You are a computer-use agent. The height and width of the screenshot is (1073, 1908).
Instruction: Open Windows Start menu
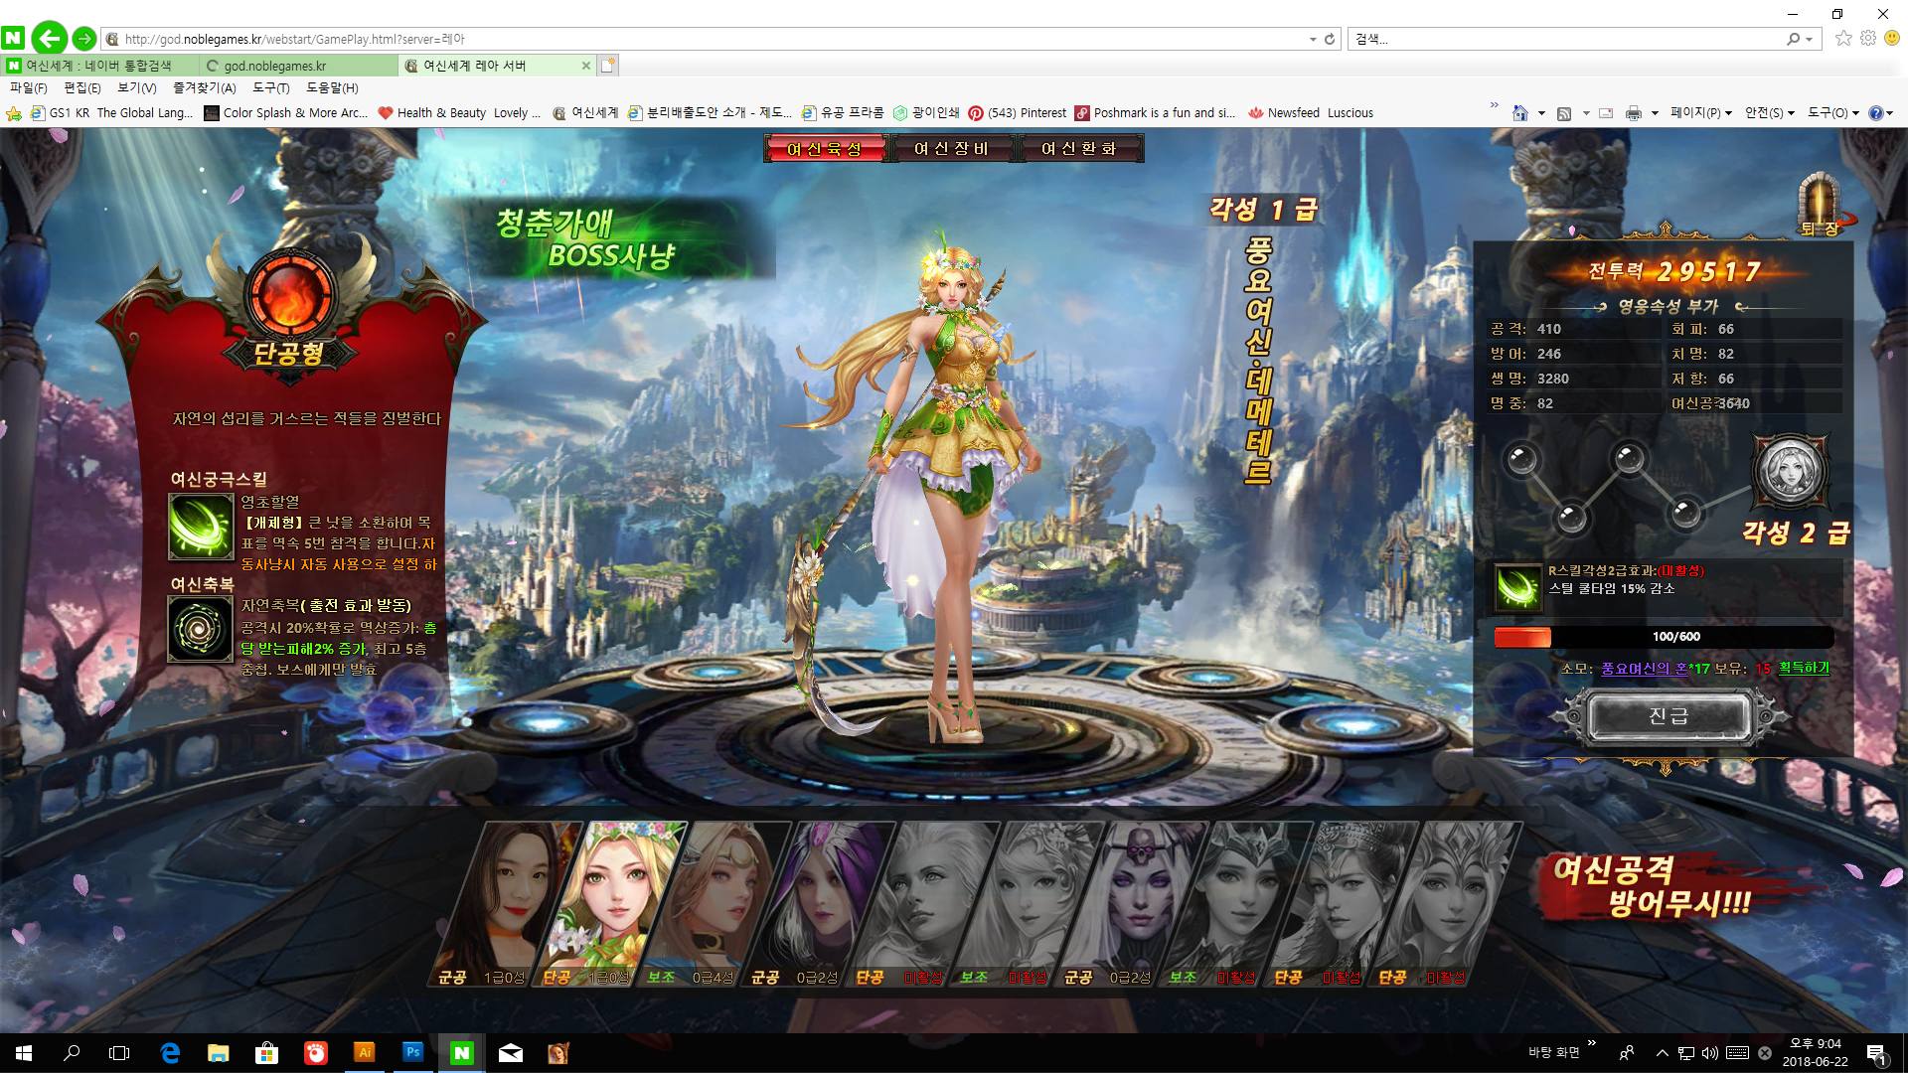tap(24, 1052)
